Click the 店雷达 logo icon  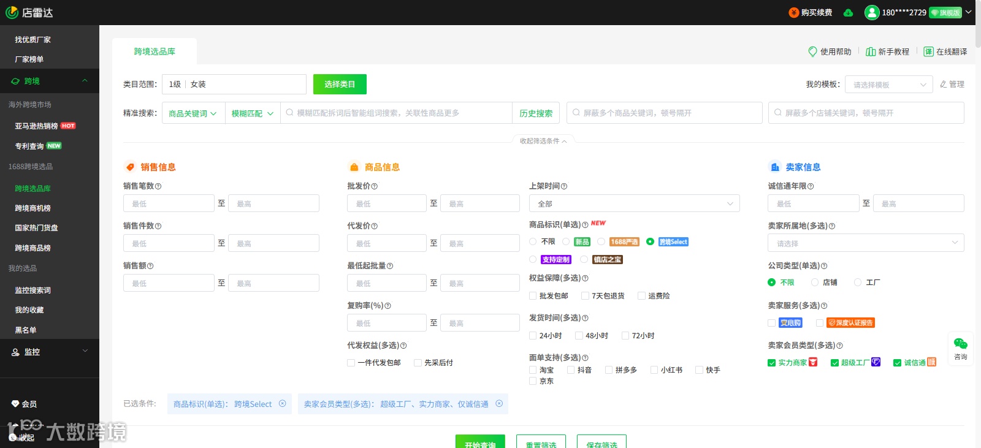click(12, 12)
